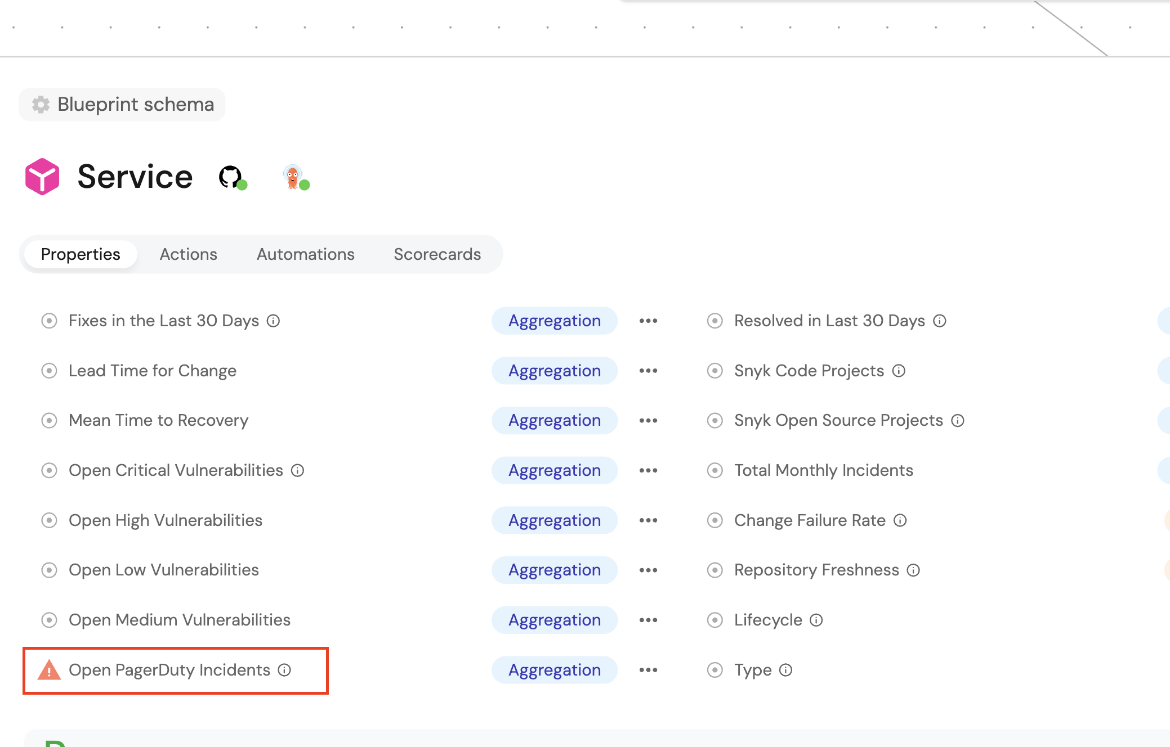Image resolution: width=1170 pixels, height=747 pixels.
Task: Click circle icon beside Total Monthly Incidents
Action: point(715,470)
